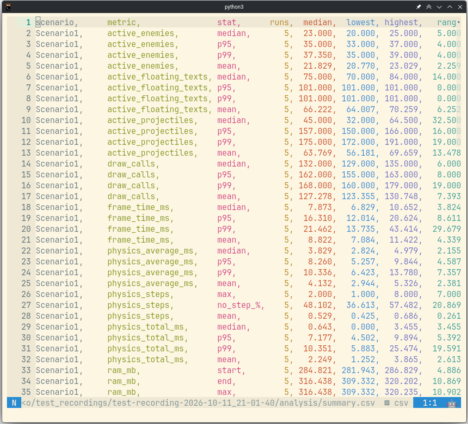Click the median value 157.000
Viewport: 468px width, 424px height.
(315, 131)
